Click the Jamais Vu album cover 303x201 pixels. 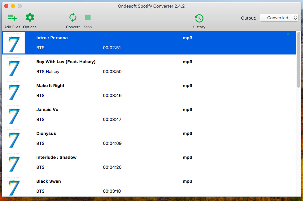pyautogui.click(x=14, y=115)
